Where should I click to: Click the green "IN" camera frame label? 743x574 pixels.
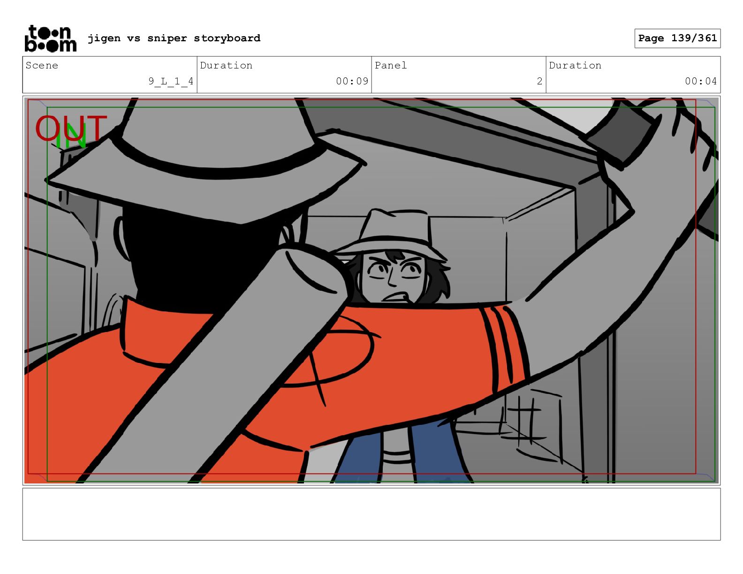pyautogui.click(x=71, y=136)
